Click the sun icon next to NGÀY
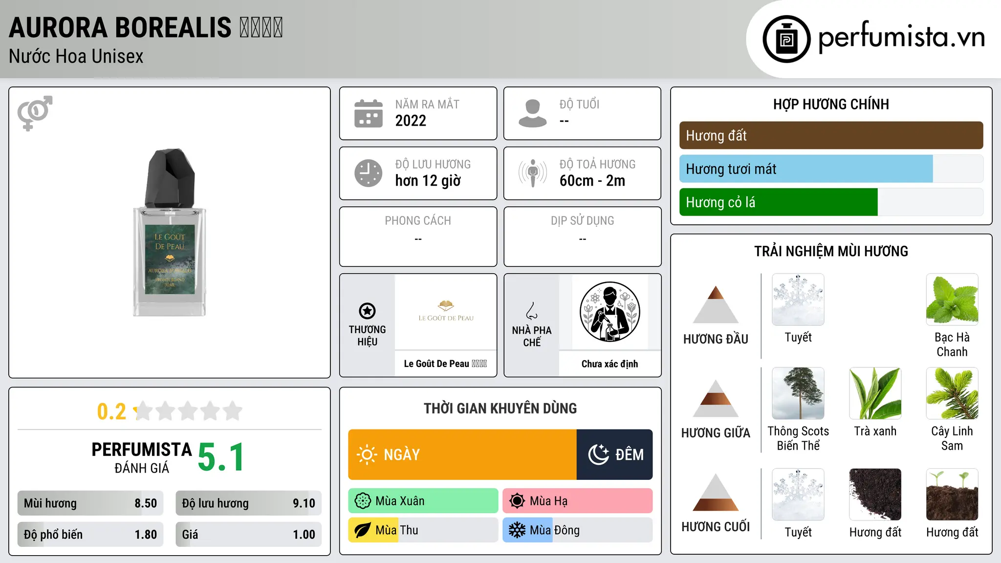The height and width of the screenshot is (563, 1001). (367, 455)
